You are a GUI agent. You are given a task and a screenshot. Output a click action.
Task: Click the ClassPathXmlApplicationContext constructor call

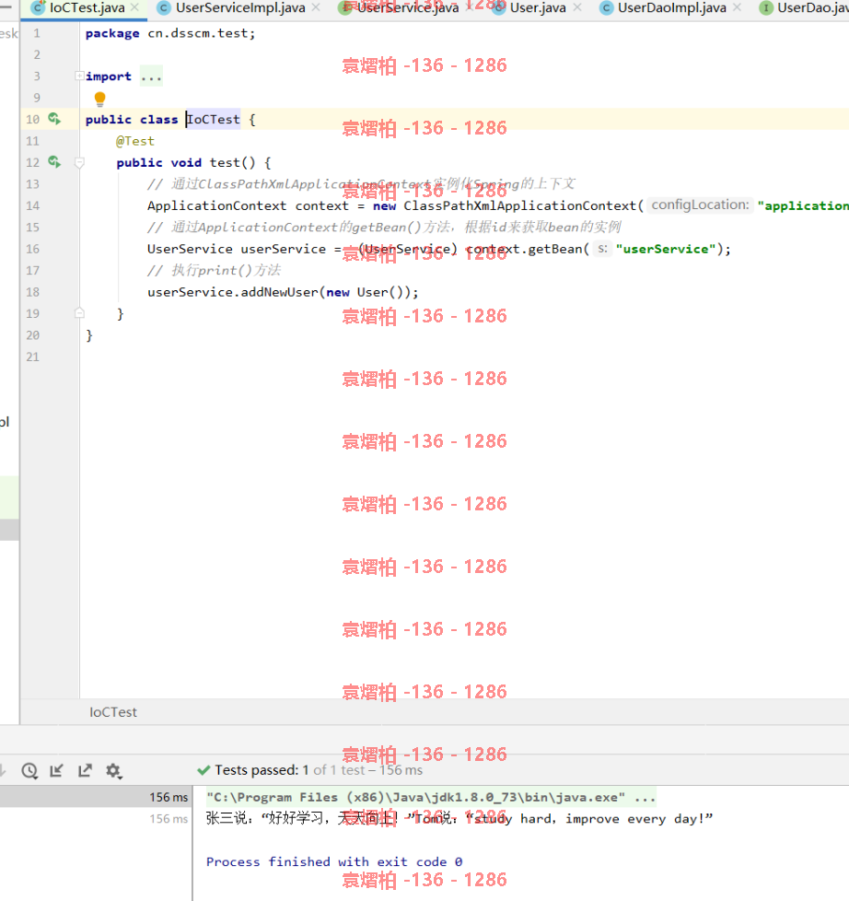pyautogui.click(x=520, y=205)
